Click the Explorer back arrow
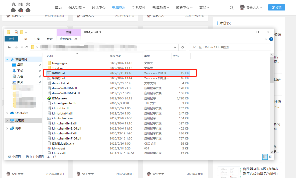Image resolution: width=296 pixels, height=178 pixels. [x=9, y=47]
